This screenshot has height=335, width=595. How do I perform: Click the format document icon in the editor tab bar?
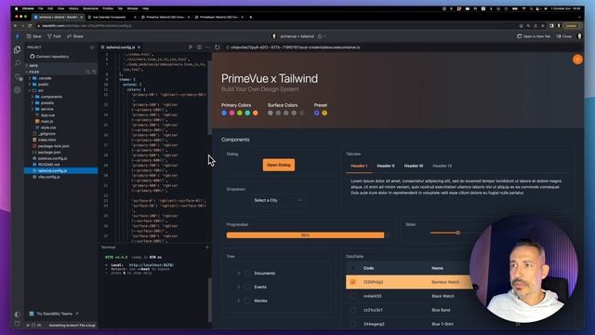point(191,47)
